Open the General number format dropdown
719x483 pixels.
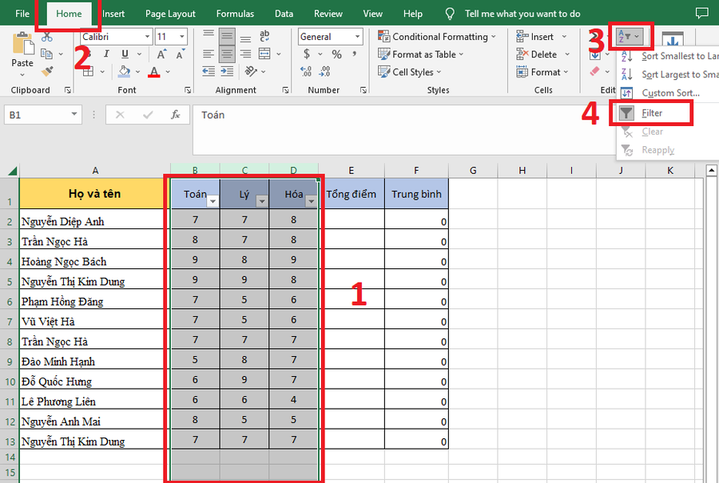(357, 37)
